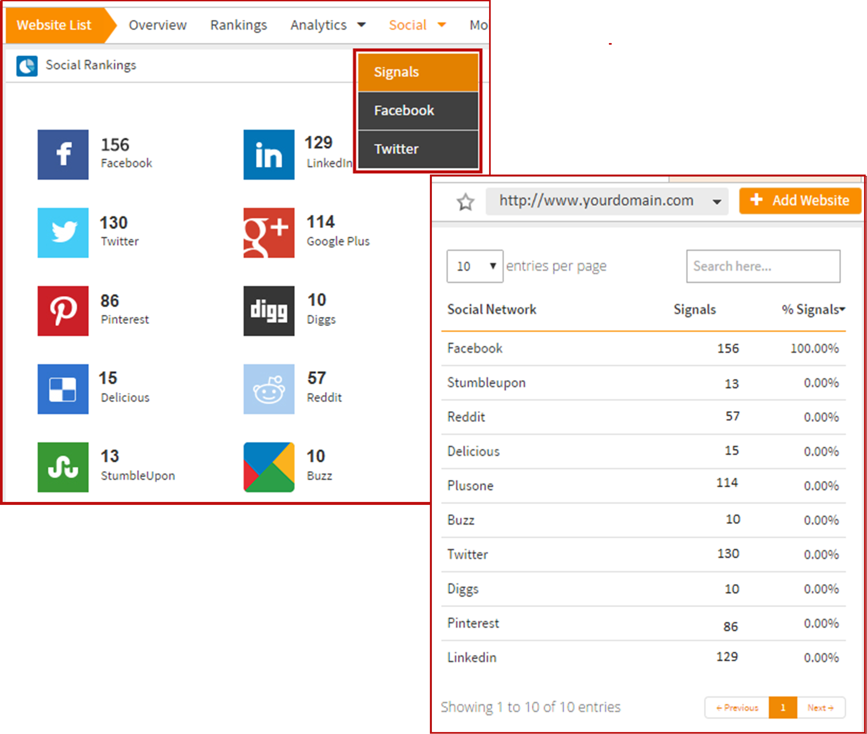The image size is (867, 734).
Task: Click the Delicious icon tile
Action: (x=63, y=389)
